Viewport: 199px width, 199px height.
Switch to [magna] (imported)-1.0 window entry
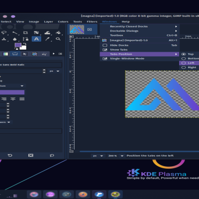point(140,40)
